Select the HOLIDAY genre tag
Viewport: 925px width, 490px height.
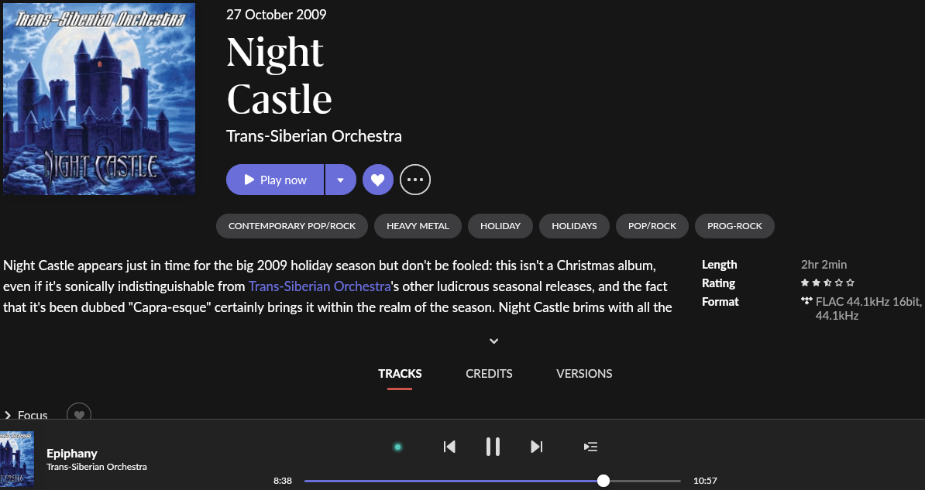pos(500,226)
